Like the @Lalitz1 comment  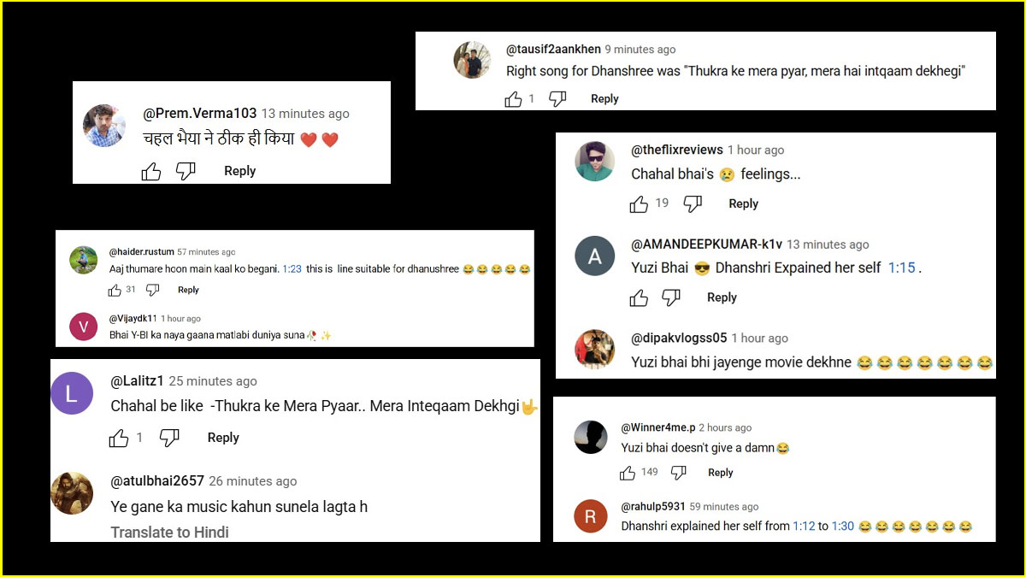pos(119,439)
